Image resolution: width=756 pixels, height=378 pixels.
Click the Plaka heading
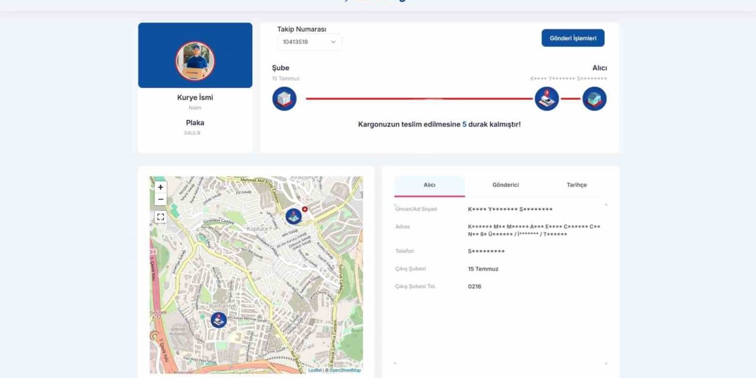point(195,123)
